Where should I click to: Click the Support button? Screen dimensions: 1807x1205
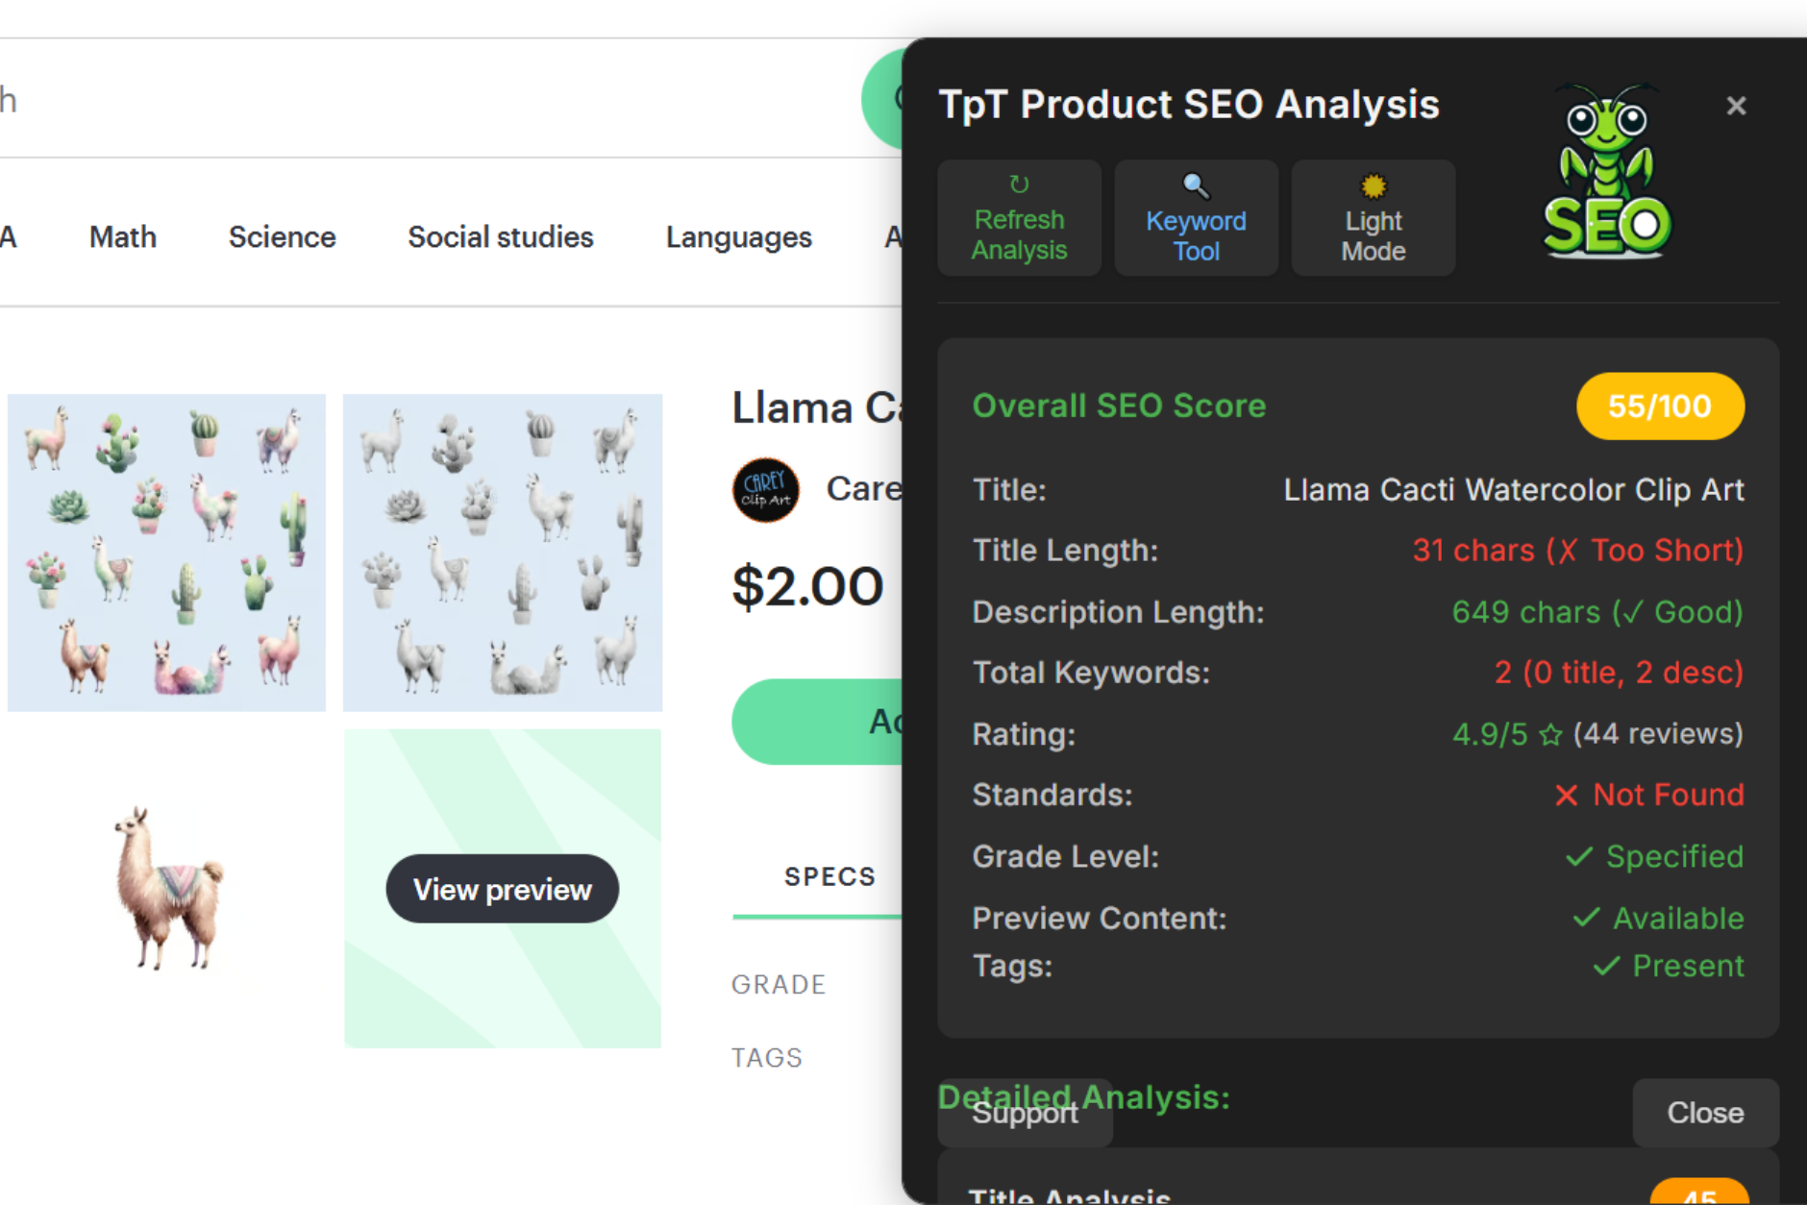click(x=1025, y=1113)
